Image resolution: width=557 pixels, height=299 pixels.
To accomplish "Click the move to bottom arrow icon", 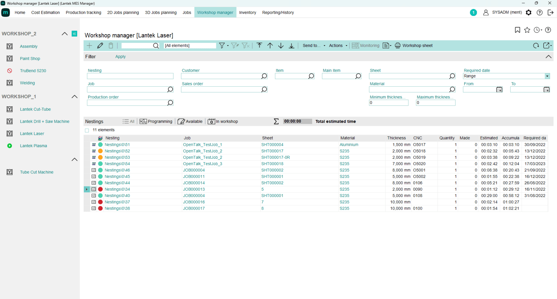I will click(x=291, y=46).
